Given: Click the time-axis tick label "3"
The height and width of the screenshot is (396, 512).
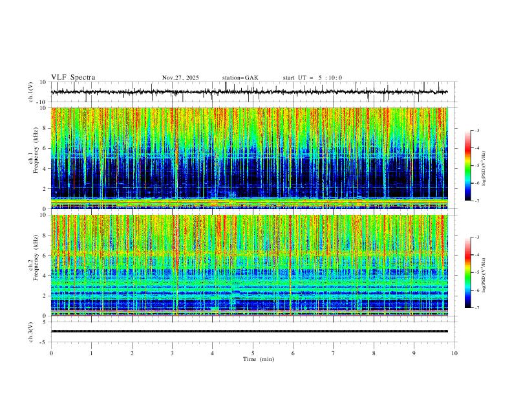Looking at the screenshot, I should click(172, 353).
